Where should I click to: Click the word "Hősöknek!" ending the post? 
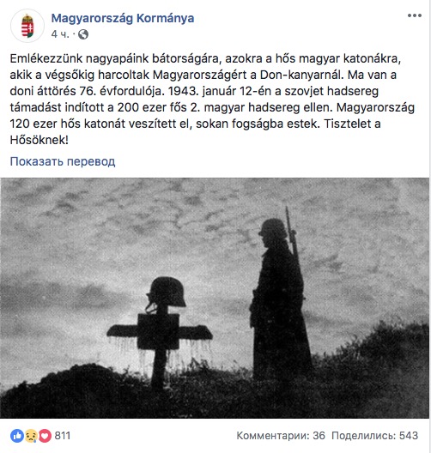[x=39, y=140]
